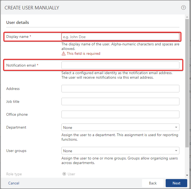Click the 'Display name' label

[17, 37]
